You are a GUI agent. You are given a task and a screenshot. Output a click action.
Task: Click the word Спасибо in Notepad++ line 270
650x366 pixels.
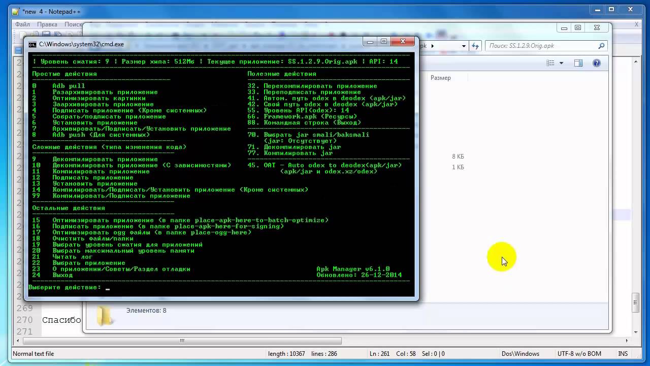click(x=61, y=320)
